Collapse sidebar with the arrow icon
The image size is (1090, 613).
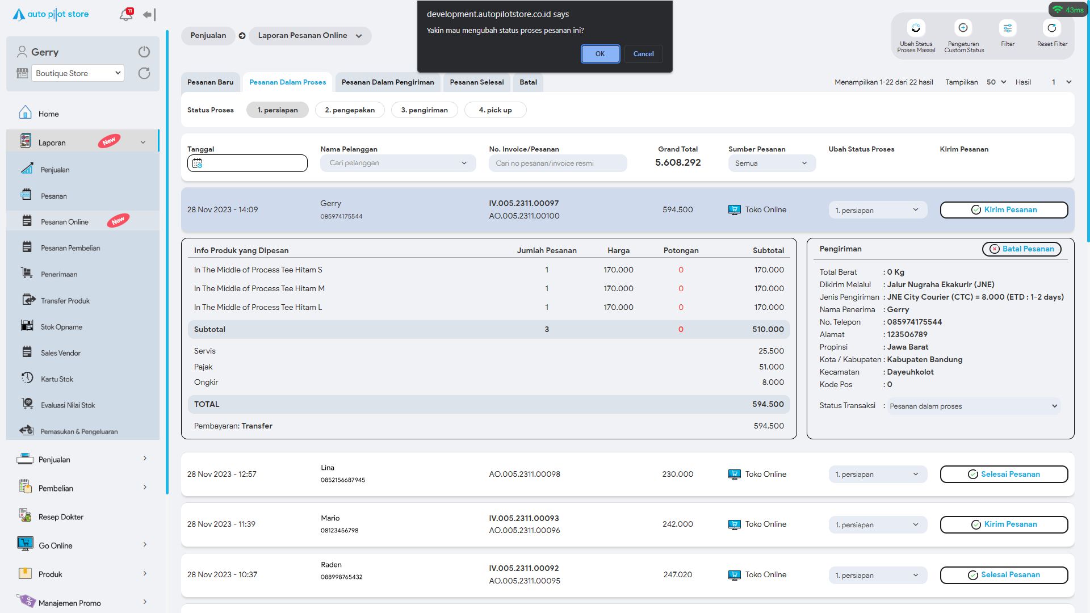point(149,15)
